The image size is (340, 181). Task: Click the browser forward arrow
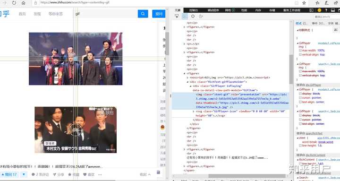pyautogui.click(x=5, y=3)
